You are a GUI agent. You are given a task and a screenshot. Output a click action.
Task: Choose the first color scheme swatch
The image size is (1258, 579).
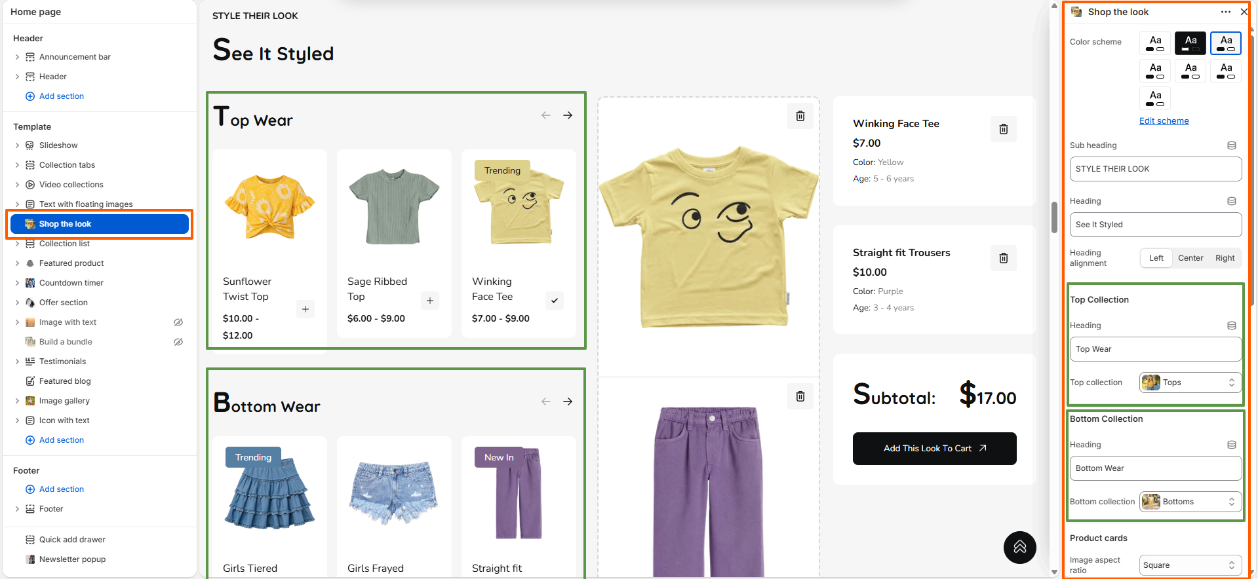(1155, 43)
